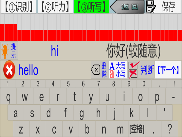Image resolution: width=182 pixels, height=137 pixels.
Task: Tap the letter m key
Action: (120, 129)
